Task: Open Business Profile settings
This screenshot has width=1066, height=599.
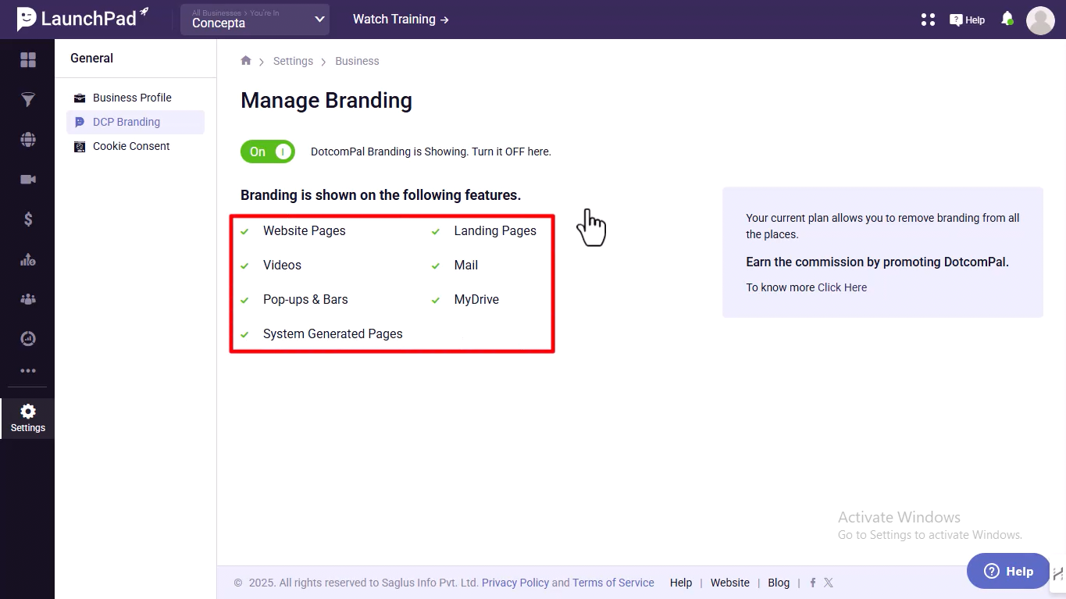Action: 132,98
